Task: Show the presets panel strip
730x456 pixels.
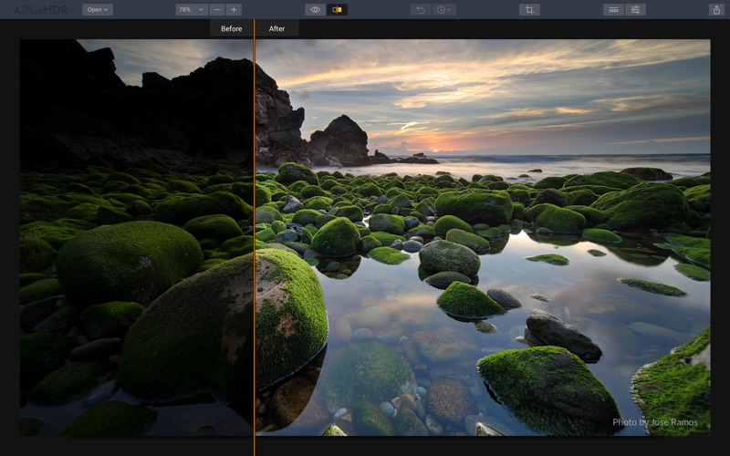Action: 613,9
